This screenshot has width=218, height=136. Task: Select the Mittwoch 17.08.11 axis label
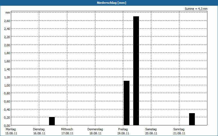pos(67,131)
